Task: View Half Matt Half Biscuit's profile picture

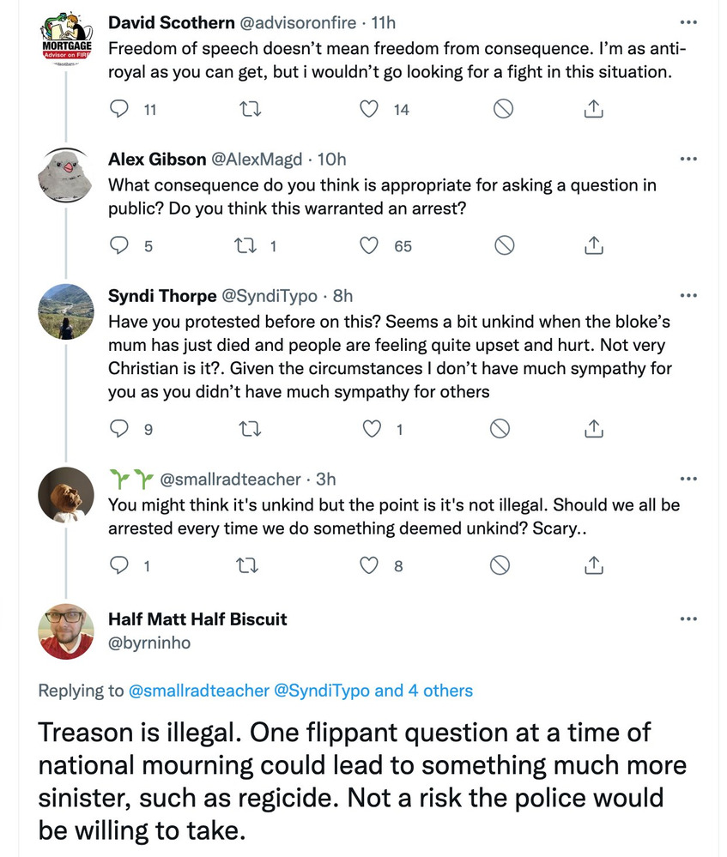Action: (x=66, y=631)
